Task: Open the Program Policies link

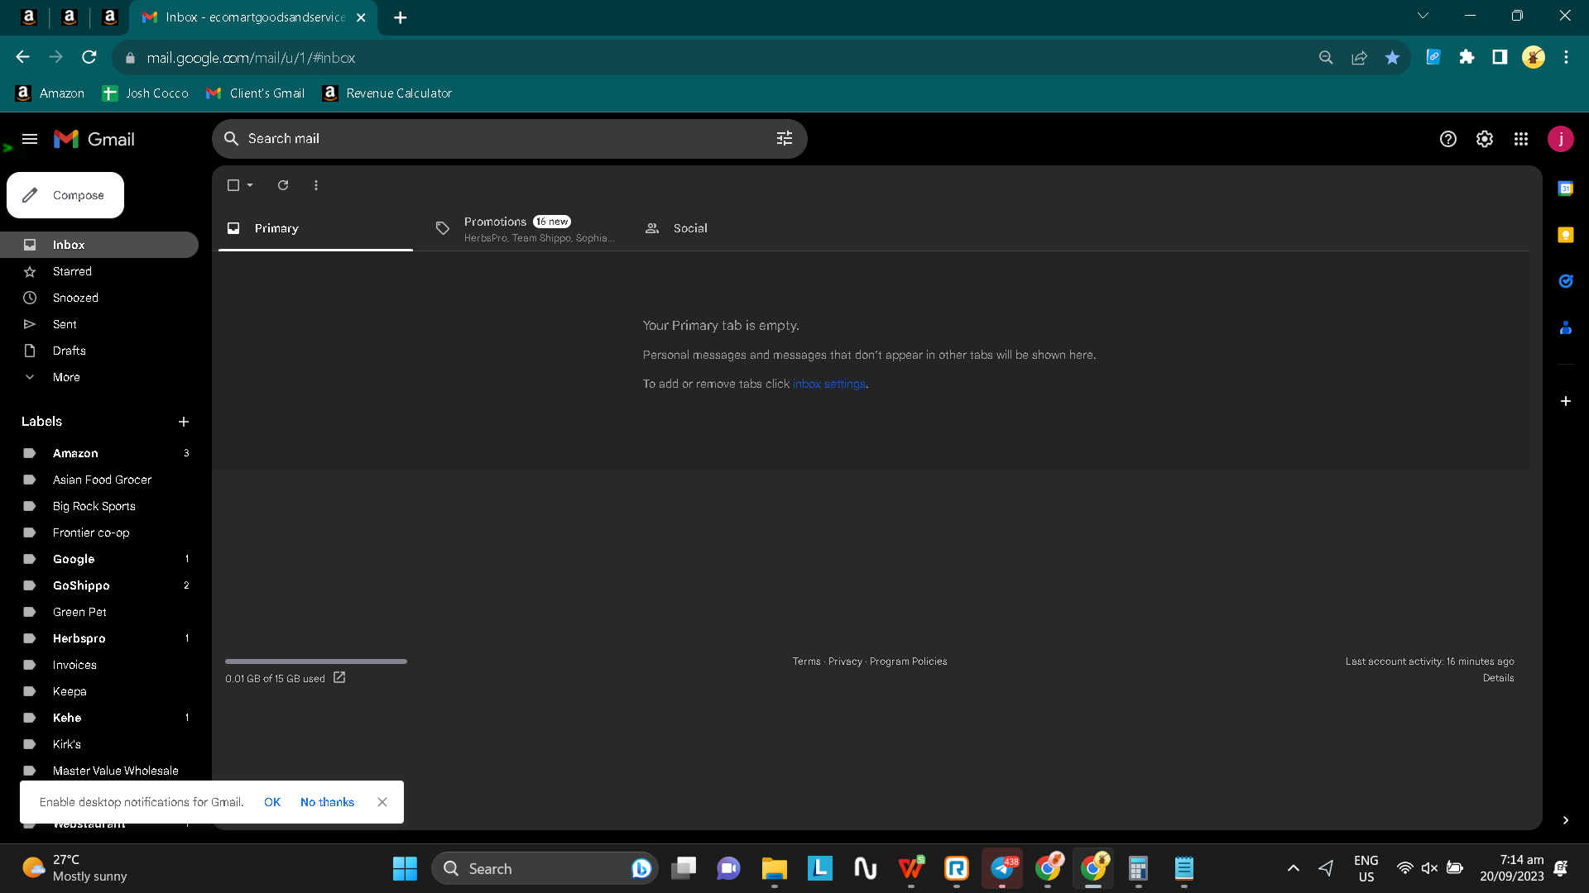Action: (908, 661)
